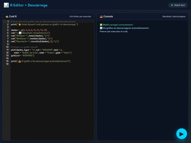Click the grid col statement on line 13
This screenshot has width=191, height=143.
pyautogui.click(x=23, y=55)
